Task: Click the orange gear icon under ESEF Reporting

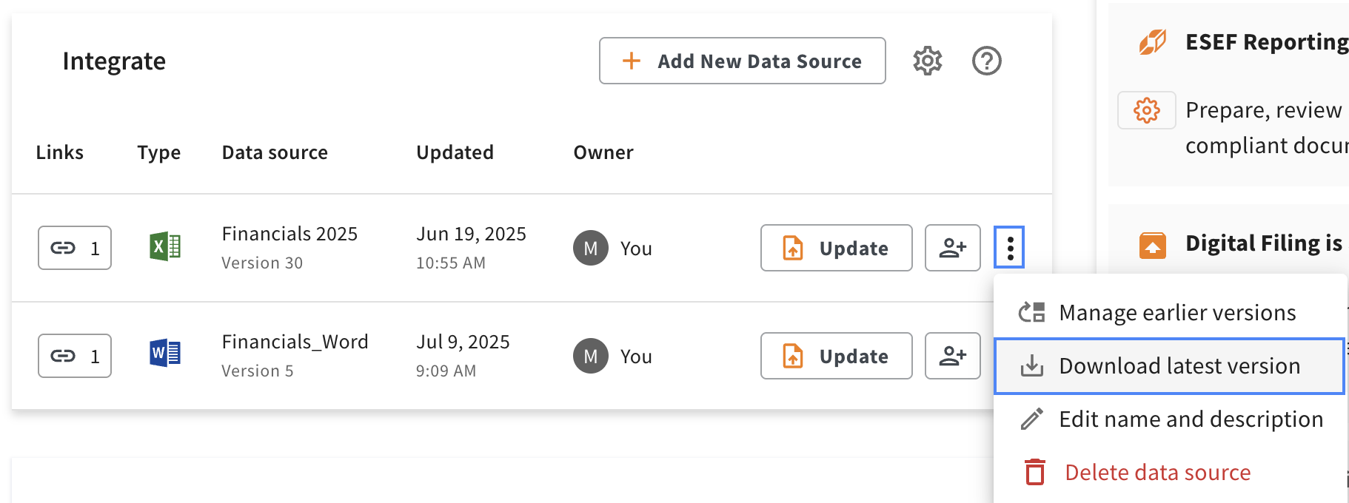Action: coord(1147,110)
